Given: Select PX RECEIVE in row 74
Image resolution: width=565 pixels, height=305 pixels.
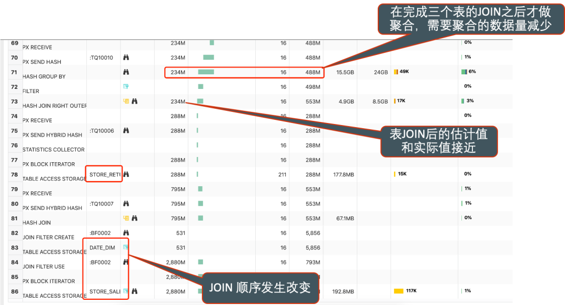Looking at the screenshot, I should click(x=37, y=120).
